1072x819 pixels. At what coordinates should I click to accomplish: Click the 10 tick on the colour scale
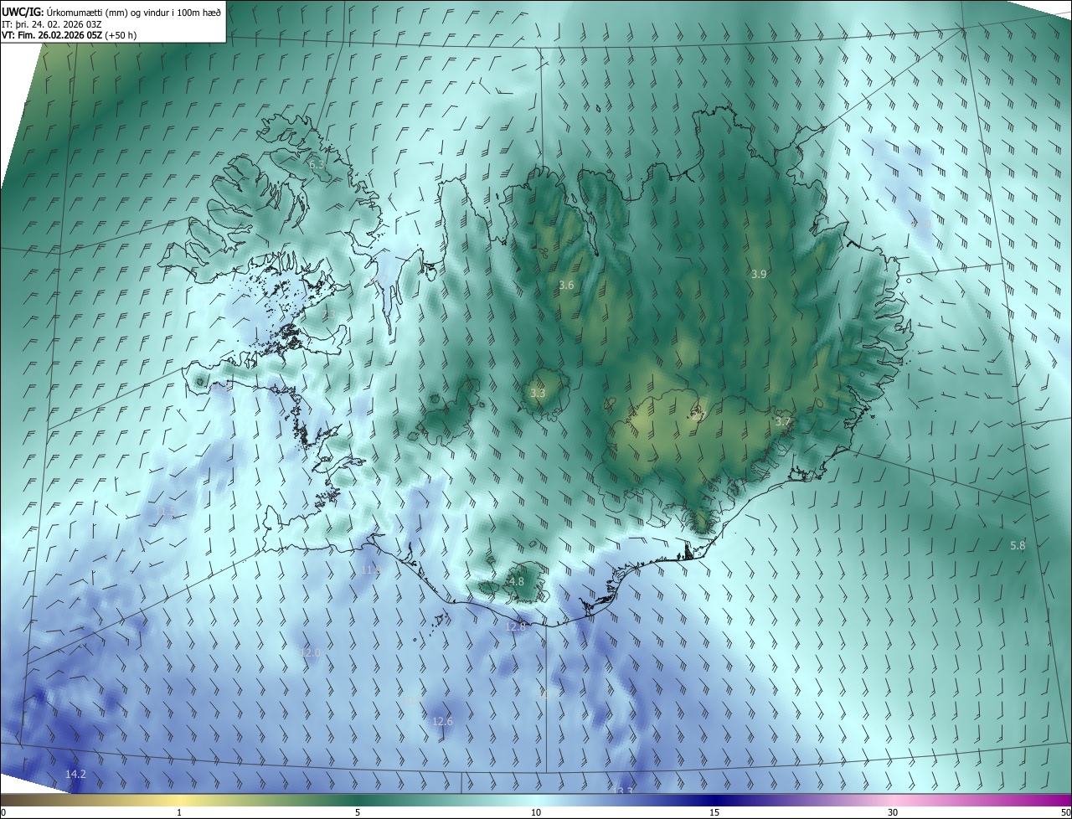536,812
